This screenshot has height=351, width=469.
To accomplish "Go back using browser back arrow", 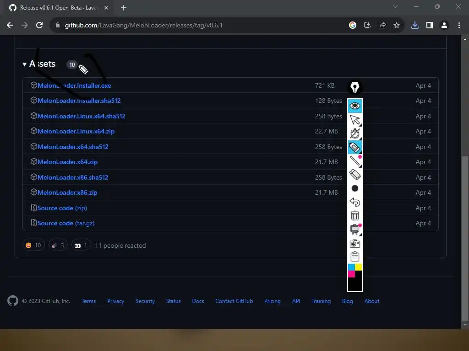I will point(10,26).
